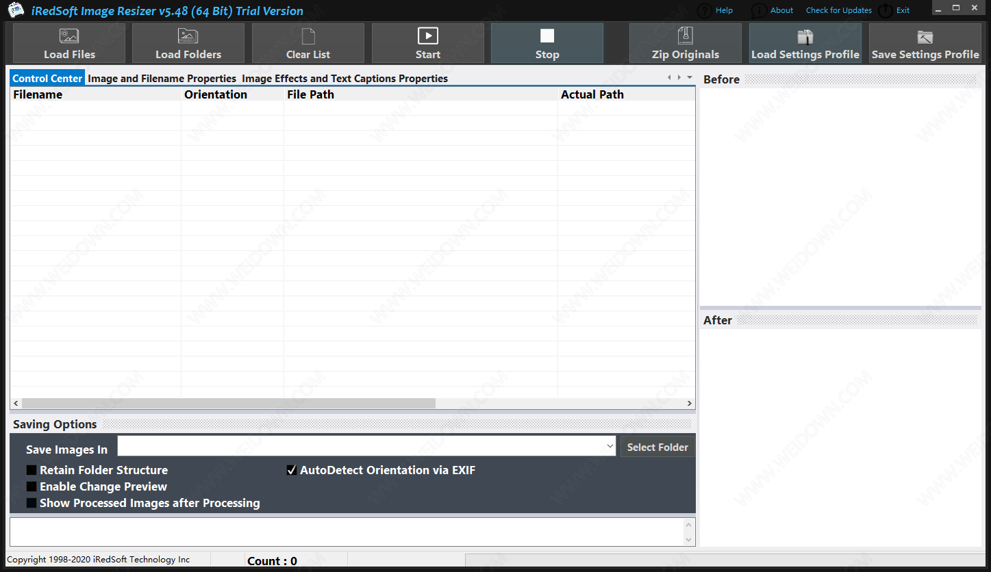Viewport: 991px width, 572px height.
Task: Open Load Folders to add image folders
Action: pos(188,43)
